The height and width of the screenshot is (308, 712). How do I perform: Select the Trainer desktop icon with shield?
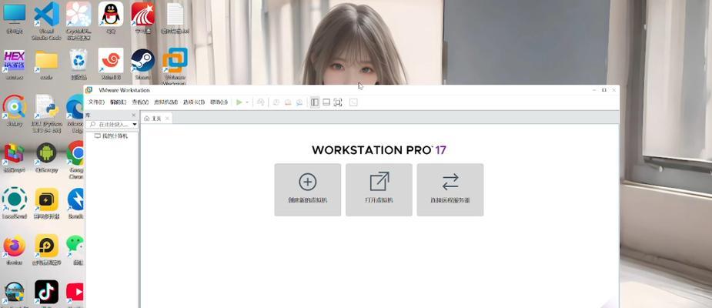click(x=15, y=293)
